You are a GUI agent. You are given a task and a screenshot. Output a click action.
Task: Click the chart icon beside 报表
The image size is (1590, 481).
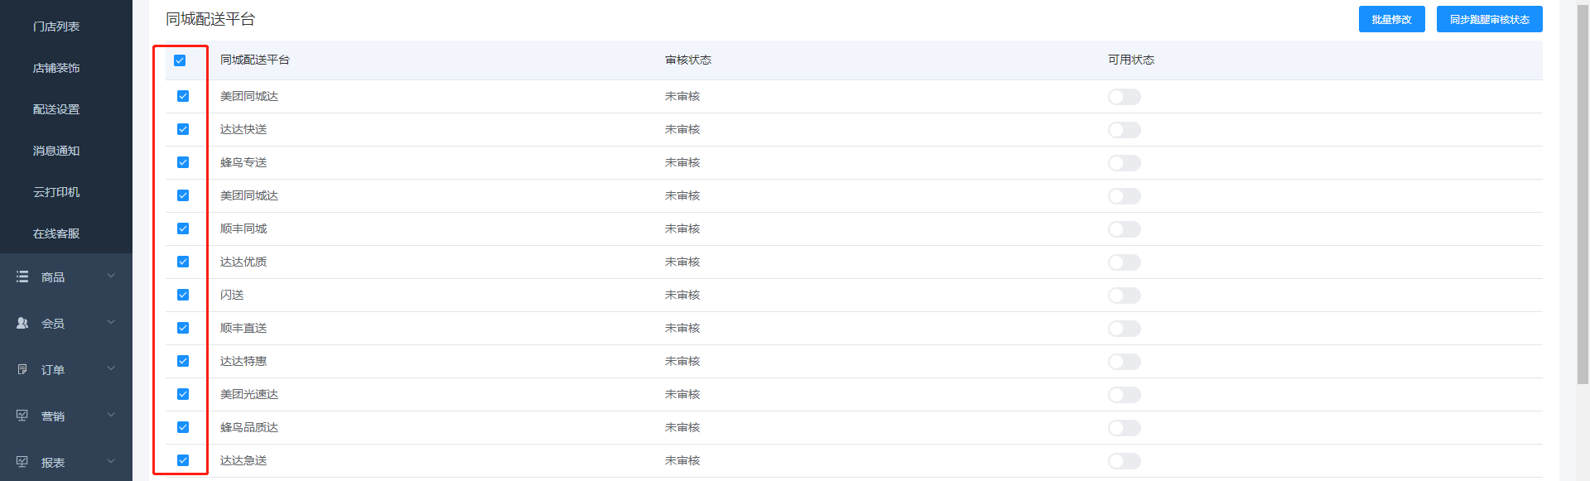(22, 462)
